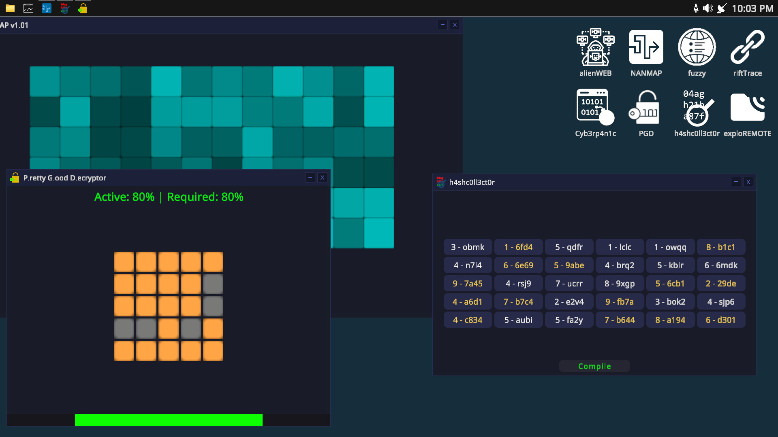
Task: Select the hash fragment 5 - aubi
Action: (x=518, y=320)
